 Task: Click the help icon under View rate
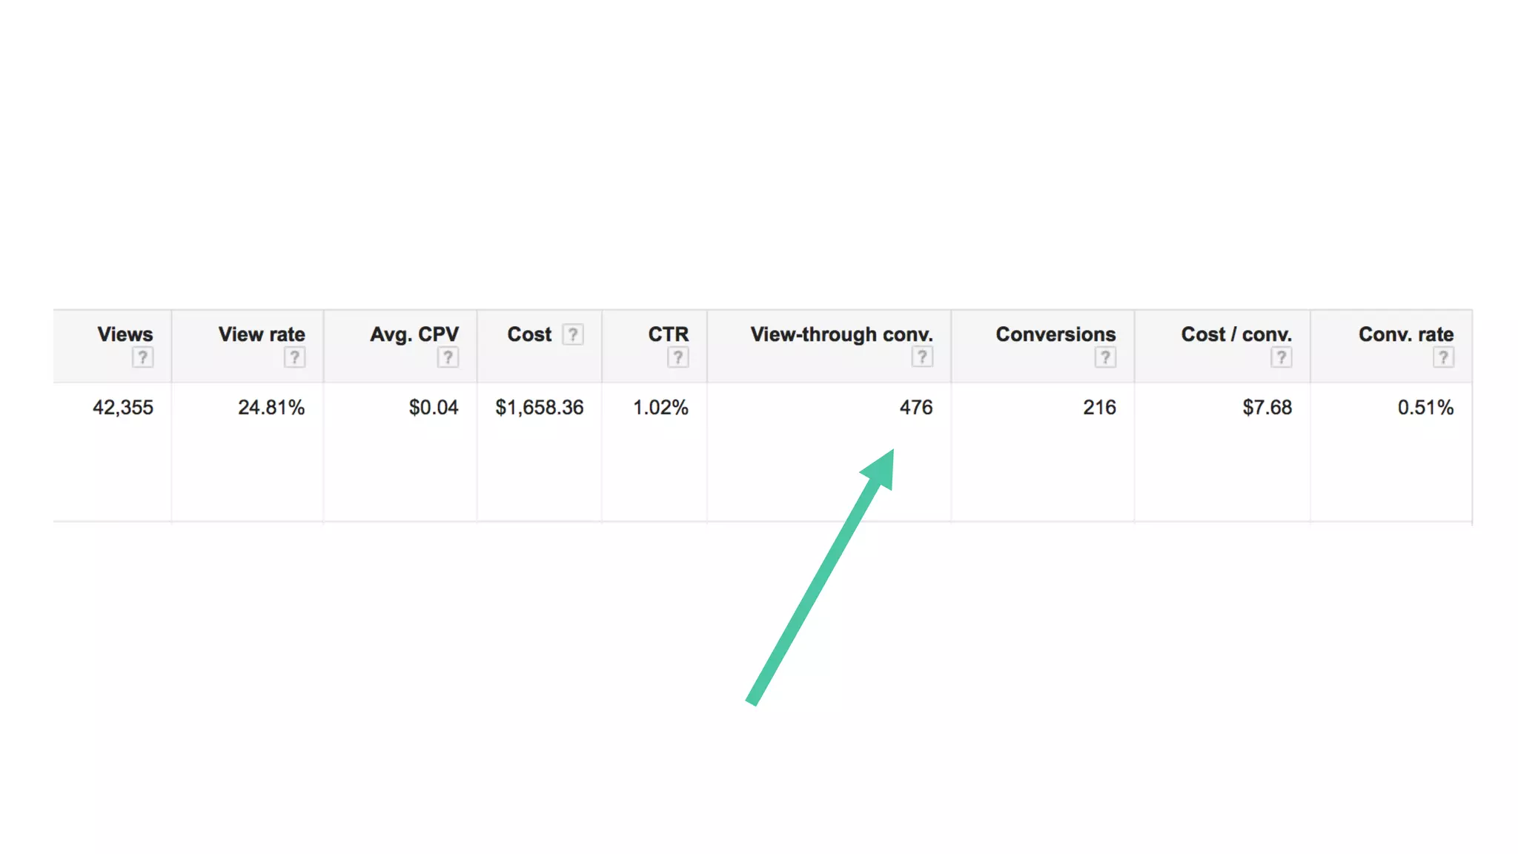[294, 357]
